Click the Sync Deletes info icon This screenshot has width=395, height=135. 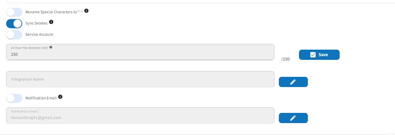[x=51, y=22]
